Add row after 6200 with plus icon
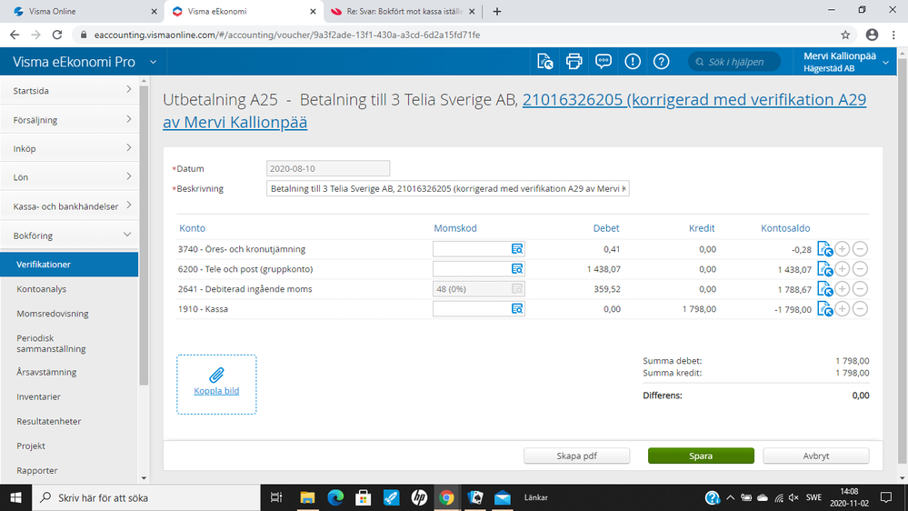 (x=843, y=269)
